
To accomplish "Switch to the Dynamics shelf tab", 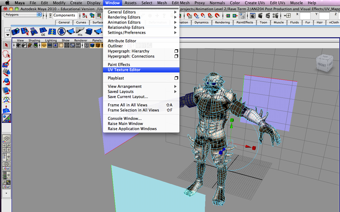I will [x=201, y=22].
